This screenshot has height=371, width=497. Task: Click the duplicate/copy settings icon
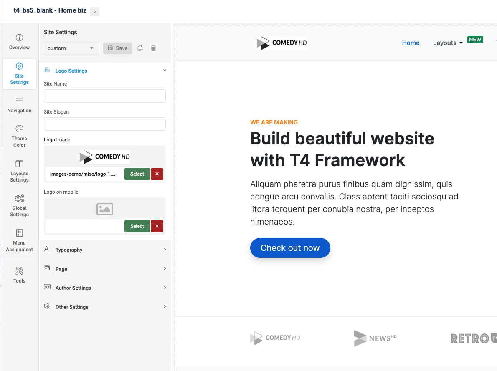[140, 48]
